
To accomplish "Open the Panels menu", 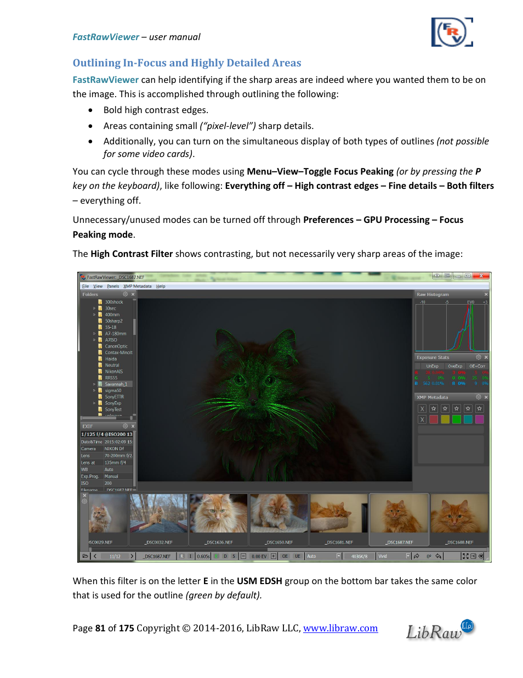I will (113, 286).
